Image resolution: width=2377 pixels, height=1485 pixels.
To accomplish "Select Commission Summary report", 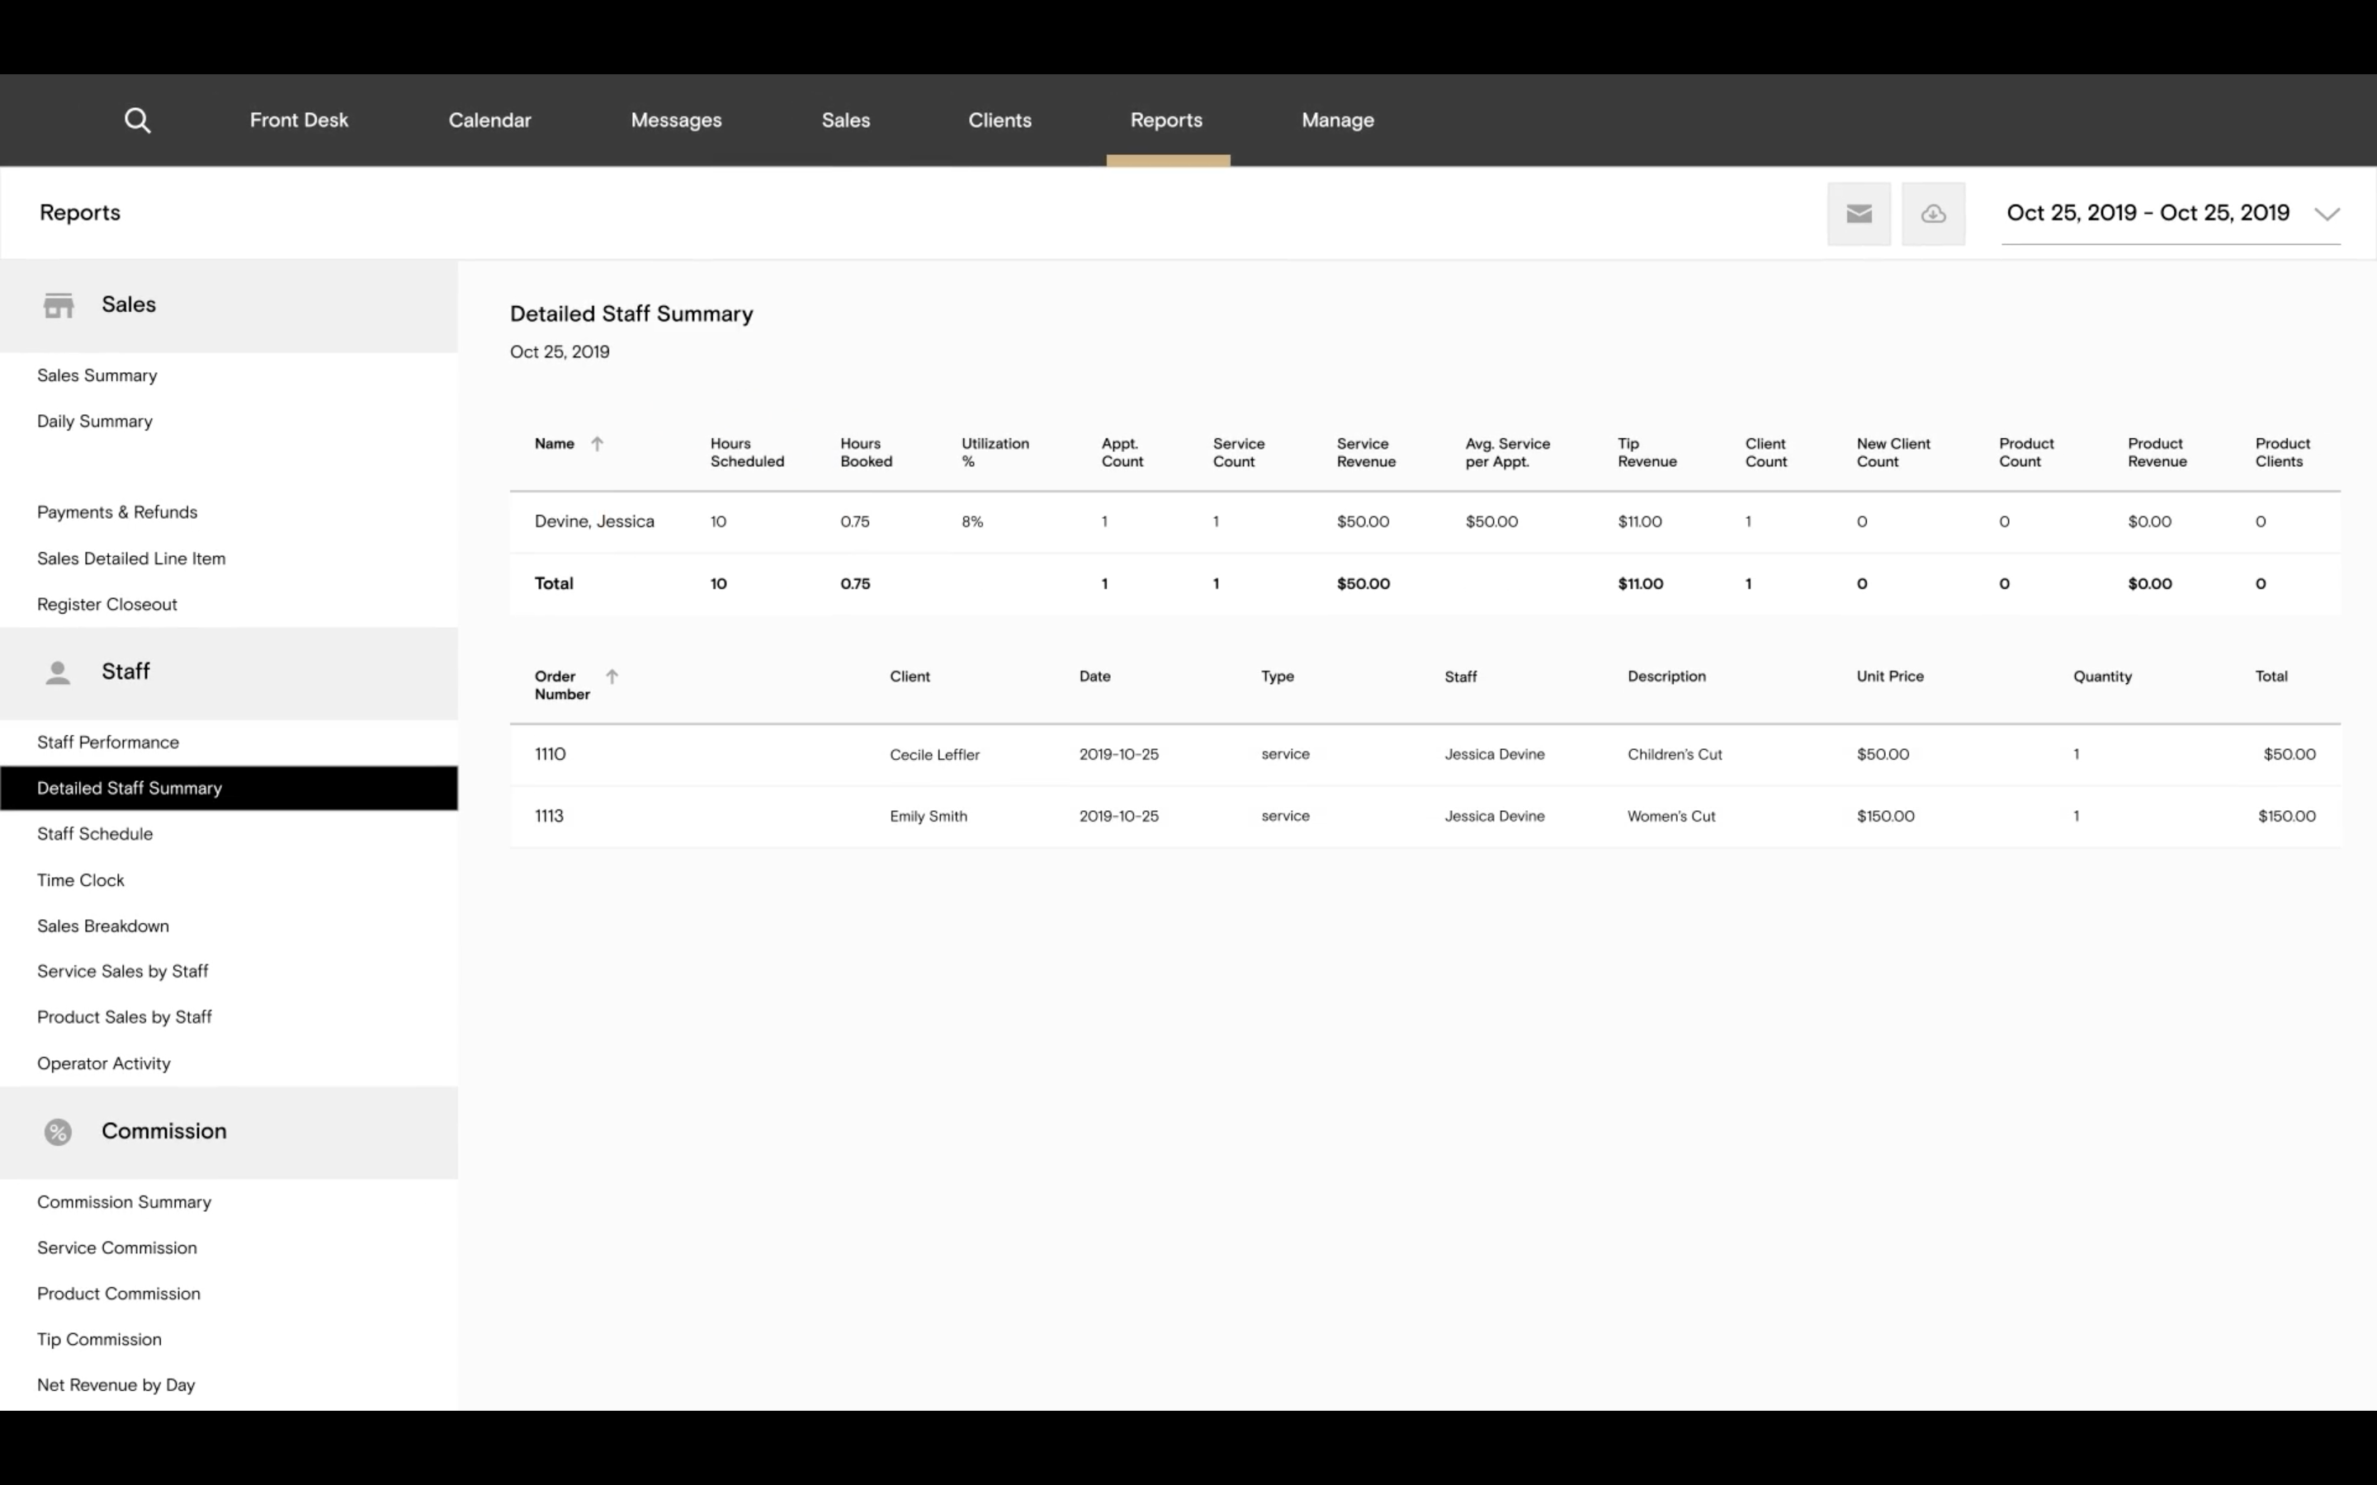I will pos(124,1202).
